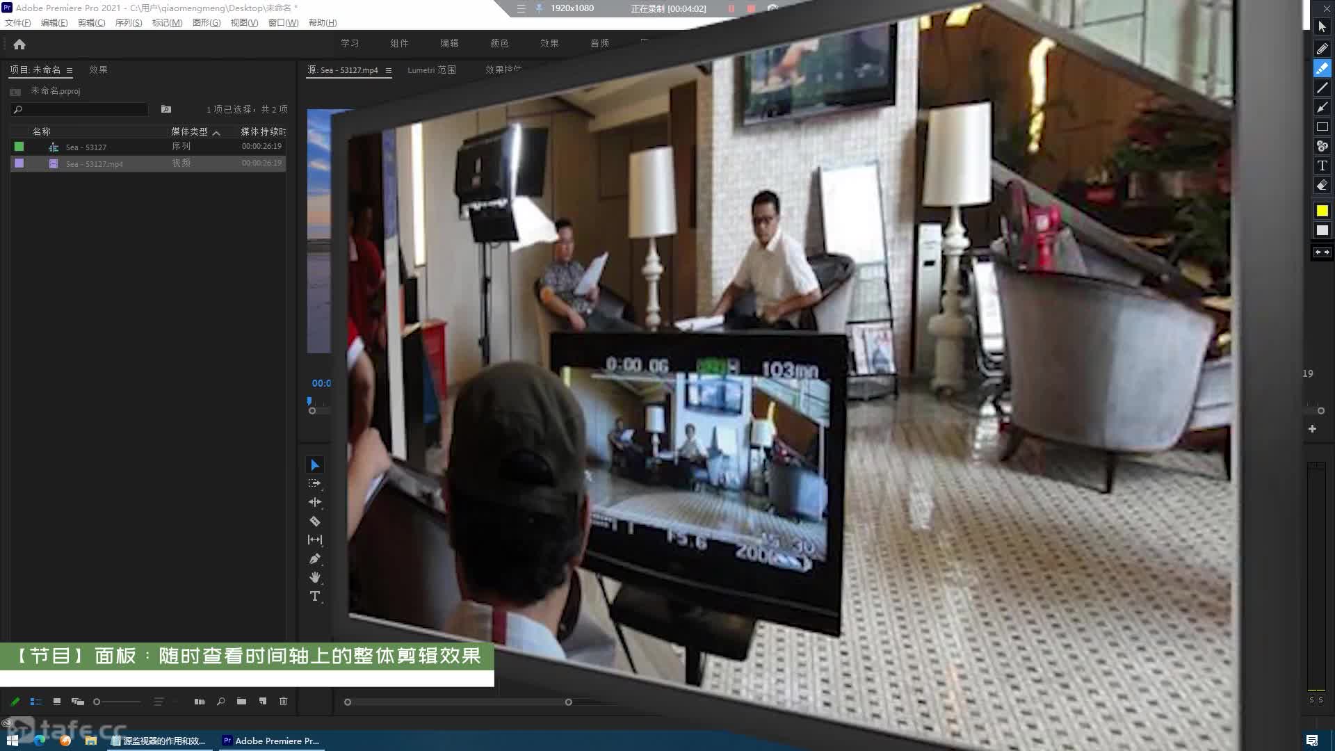Open the 窗口(W) menu
Viewport: 1335px width, 751px height.
[x=283, y=23]
